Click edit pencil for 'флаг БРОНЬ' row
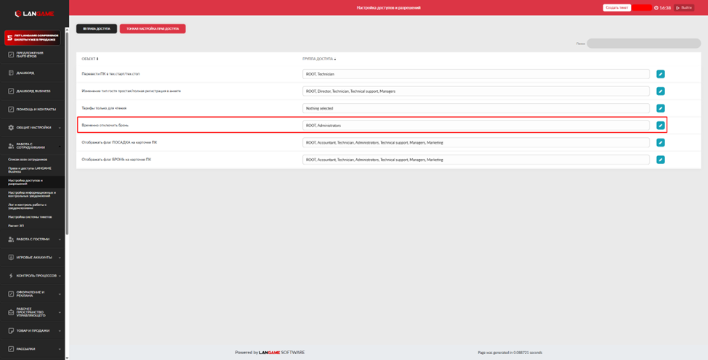The image size is (708, 360). [x=660, y=160]
